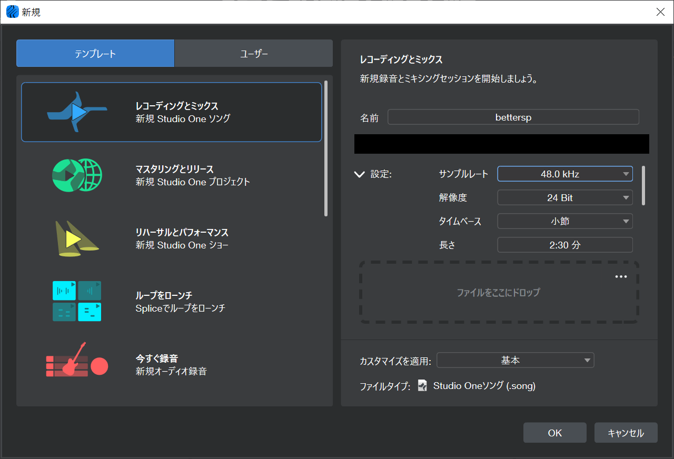Select the Recording and Mix template icon
Image resolution: width=674 pixels, height=459 pixels.
pos(77,112)
